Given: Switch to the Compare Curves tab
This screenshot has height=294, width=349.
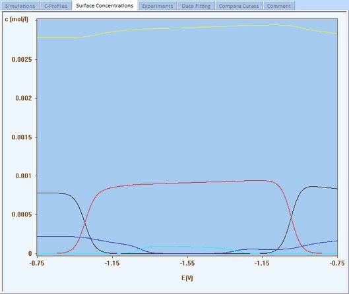Looking at the screenshot, I should [239, 6].
